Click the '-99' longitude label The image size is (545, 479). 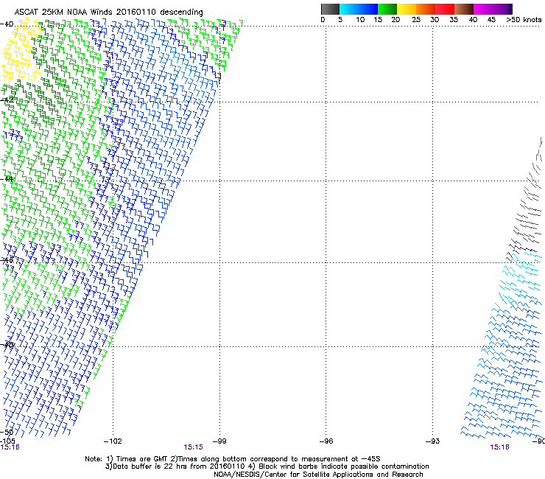219,441
